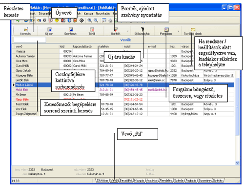The width and height of the screenshot is (244, 186).
Task: Create a new document with Új bizonylat
Action: [x=142, y=31]
